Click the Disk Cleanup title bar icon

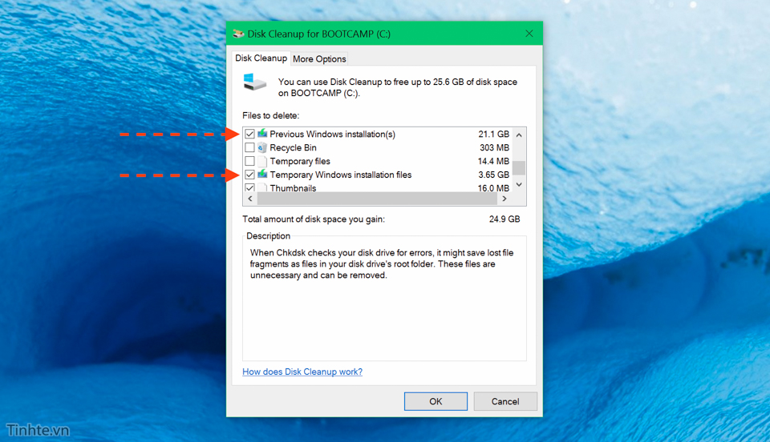click(238, 34)
